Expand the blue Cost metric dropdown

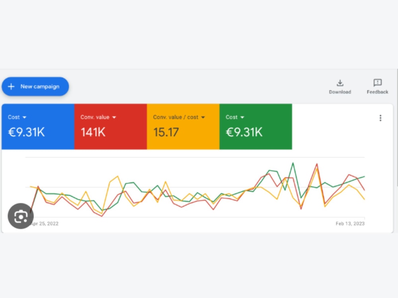(24, 117)
